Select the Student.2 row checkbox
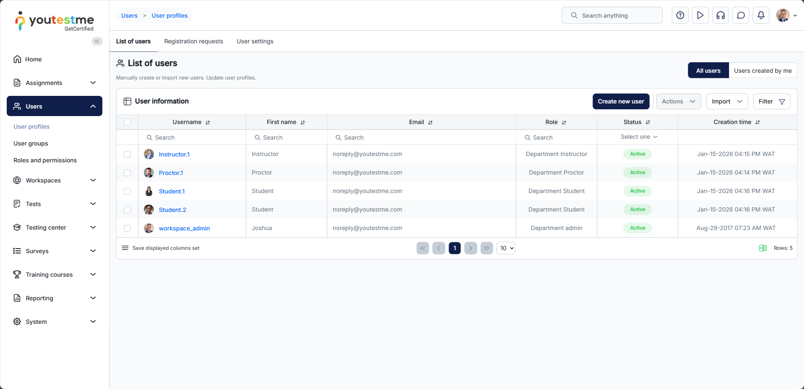 (x=127, y=210)
